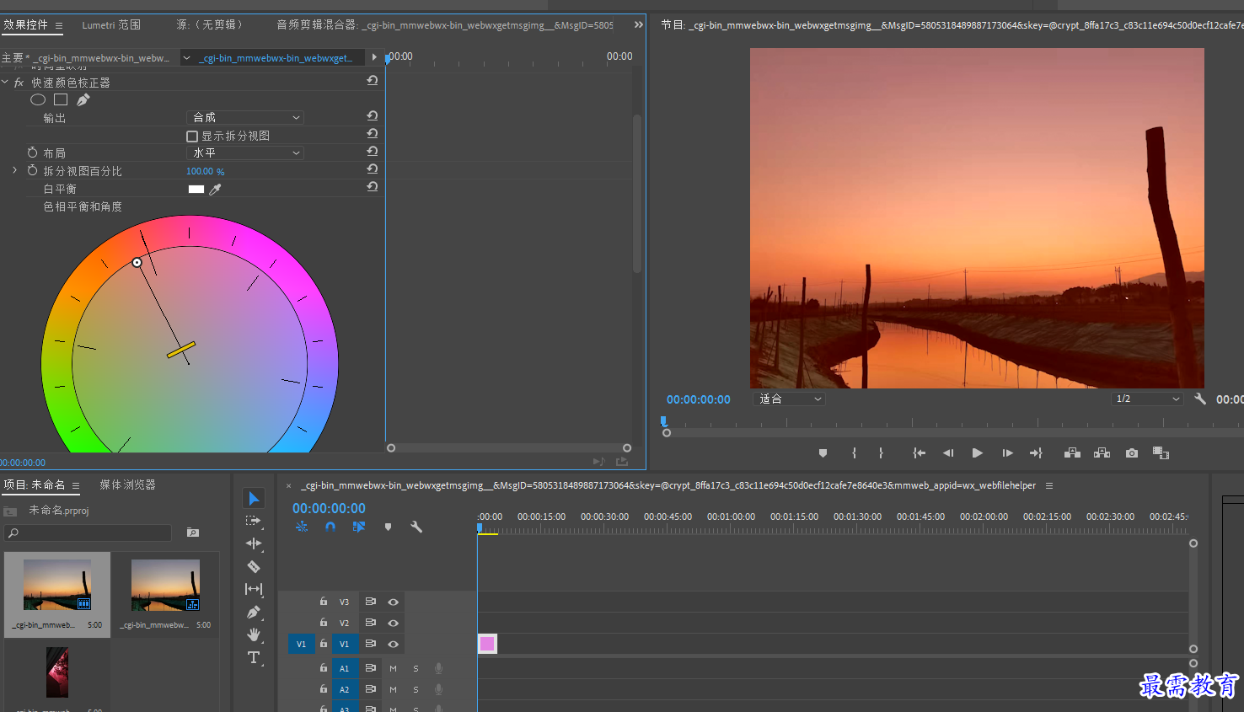The image size is (1244, 712).
Task: Reset the 白平衡 parameter
Action: (372, 187)
